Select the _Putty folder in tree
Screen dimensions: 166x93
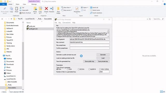(x=10, y=85)
